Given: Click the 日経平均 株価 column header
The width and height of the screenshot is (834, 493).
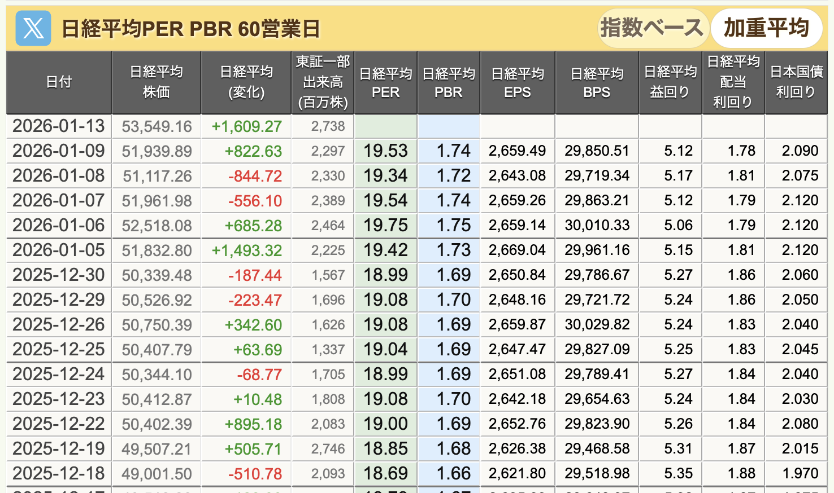Looking at the screenshot, I should 157,82.
